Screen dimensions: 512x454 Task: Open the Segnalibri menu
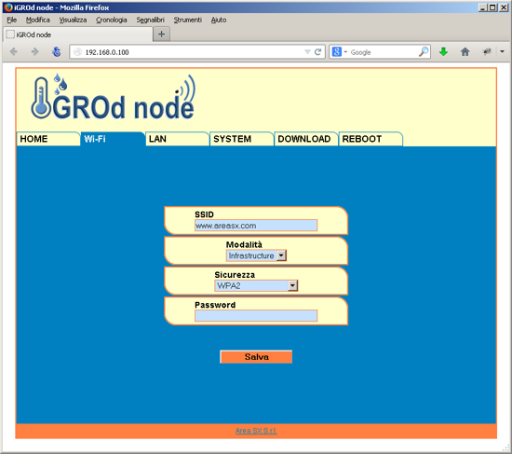(150, 20)
